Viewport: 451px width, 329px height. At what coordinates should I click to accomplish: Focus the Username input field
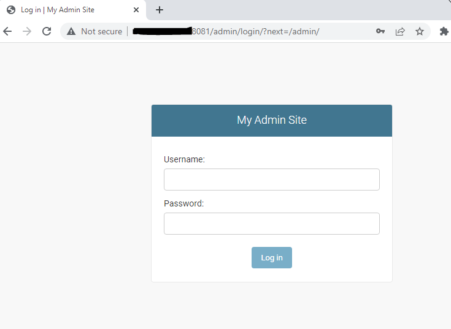(x=271, y=180)
